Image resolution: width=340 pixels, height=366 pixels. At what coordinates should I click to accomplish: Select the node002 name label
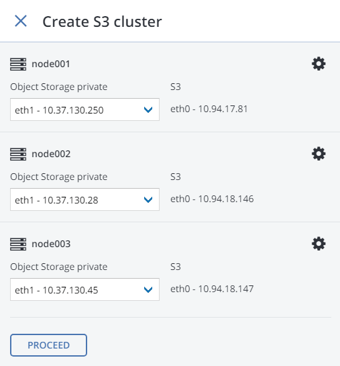[51, 154]
